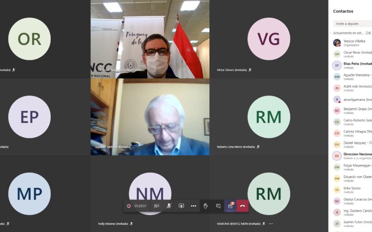
Task: Open the meeting chat panel
Action: (x=218, y=206)
